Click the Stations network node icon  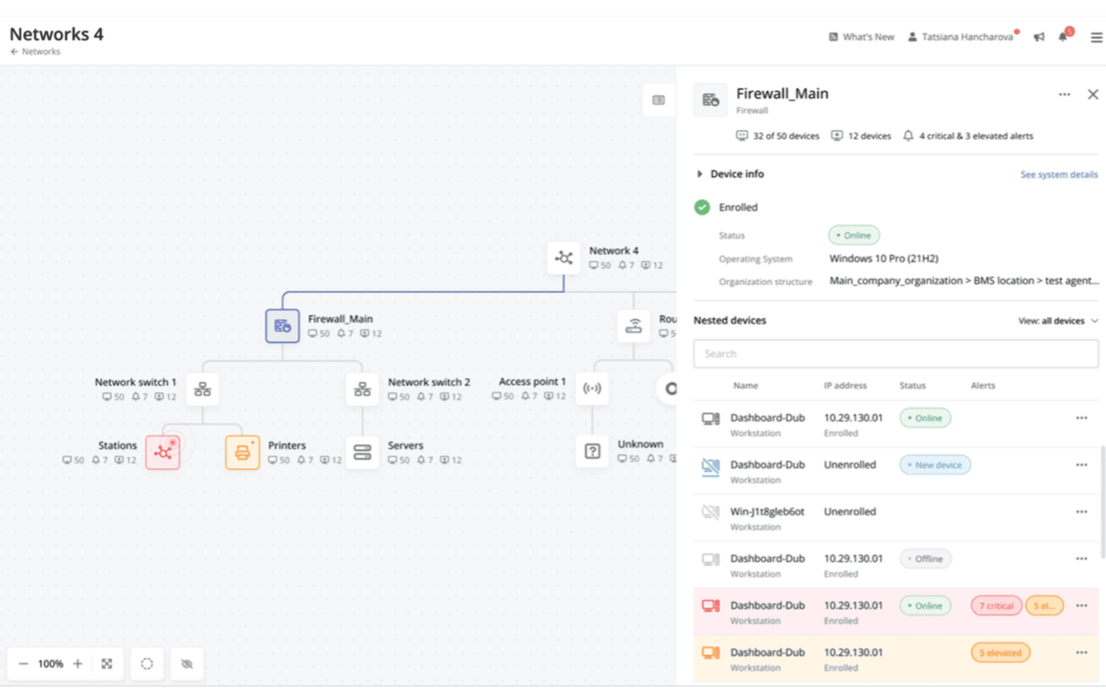(x=163, y=452)
